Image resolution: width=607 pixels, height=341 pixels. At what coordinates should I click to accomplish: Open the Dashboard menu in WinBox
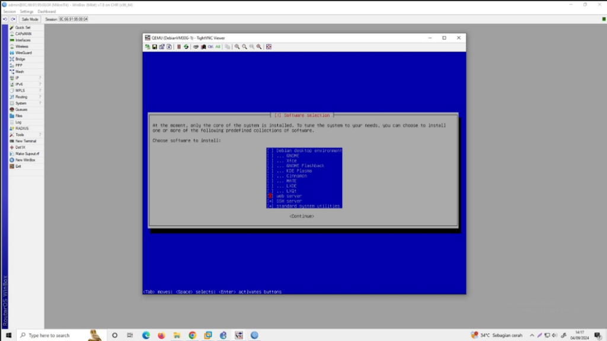click(47, 12)
